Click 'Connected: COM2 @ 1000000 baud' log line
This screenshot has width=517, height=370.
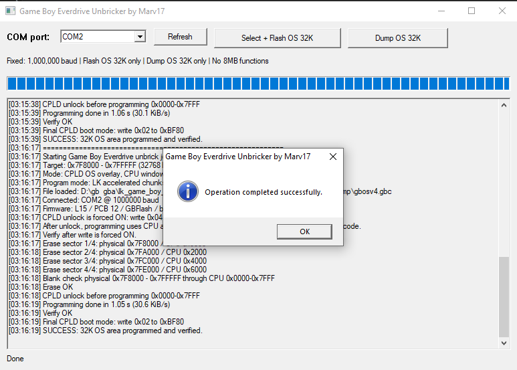click(84, 200)
